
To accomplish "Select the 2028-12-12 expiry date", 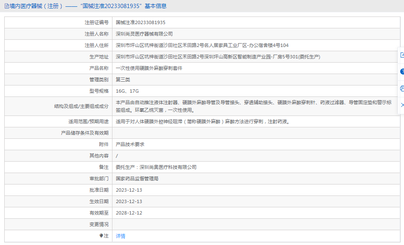I will click(x=129, y=213).
